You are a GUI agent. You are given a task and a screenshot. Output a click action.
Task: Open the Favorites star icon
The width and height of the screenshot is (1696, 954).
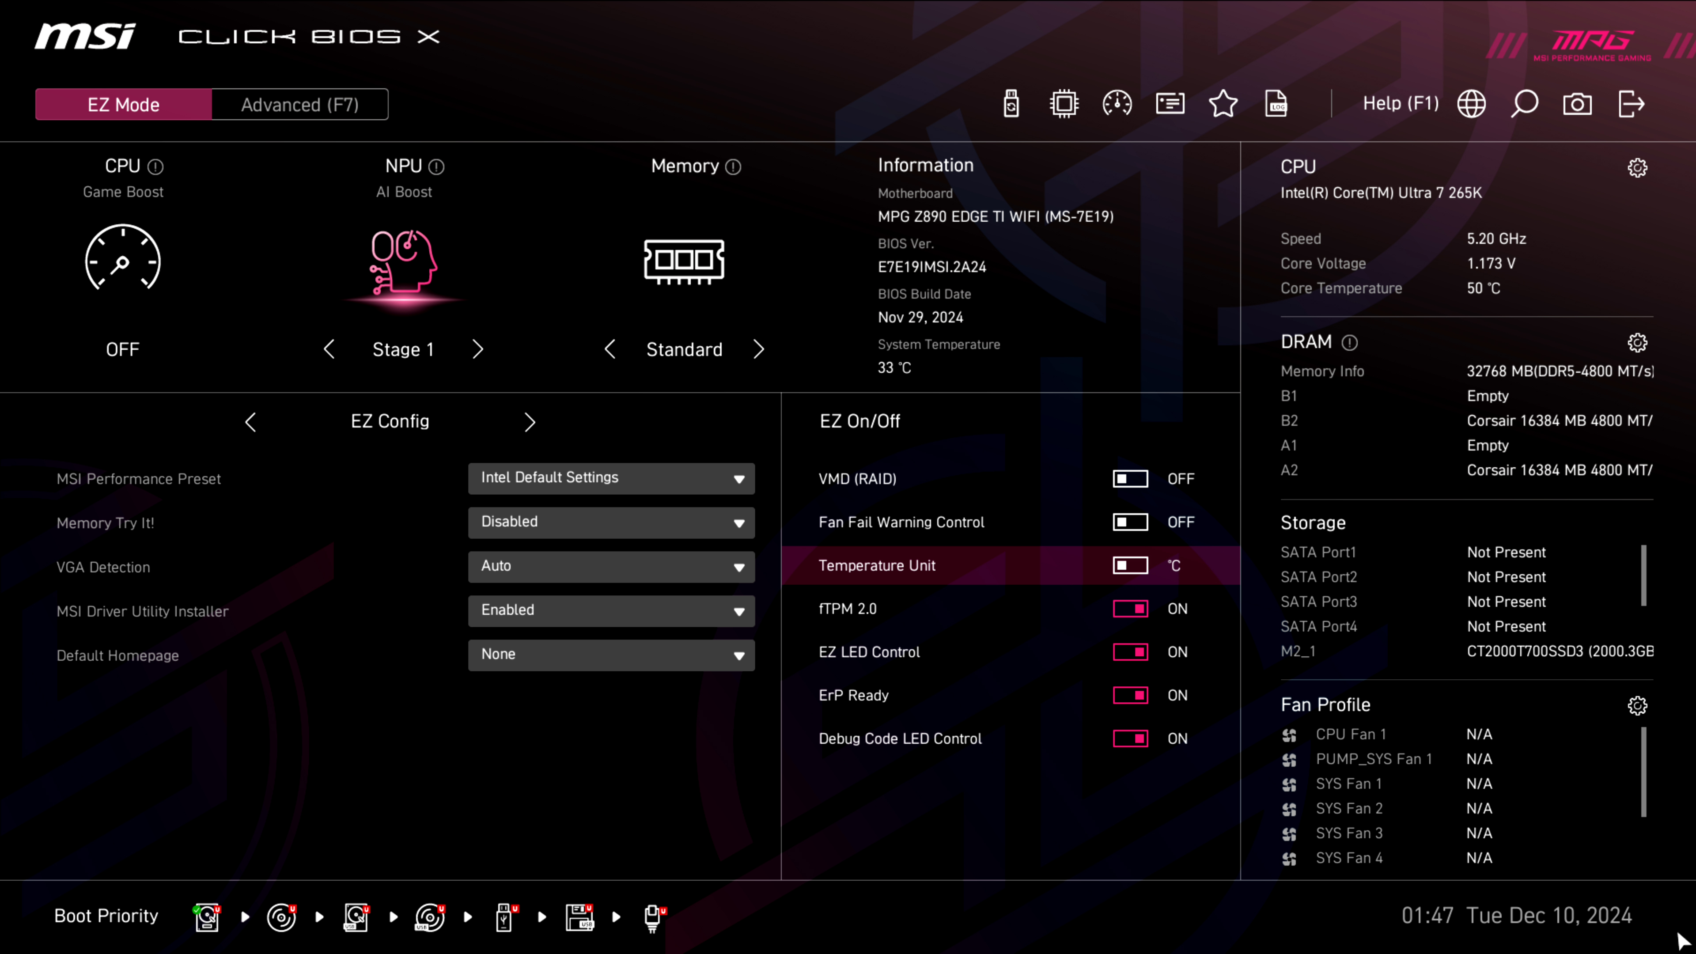[1223, 104]
